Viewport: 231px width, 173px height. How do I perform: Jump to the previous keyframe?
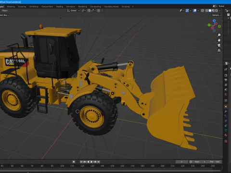coord(85,162)
